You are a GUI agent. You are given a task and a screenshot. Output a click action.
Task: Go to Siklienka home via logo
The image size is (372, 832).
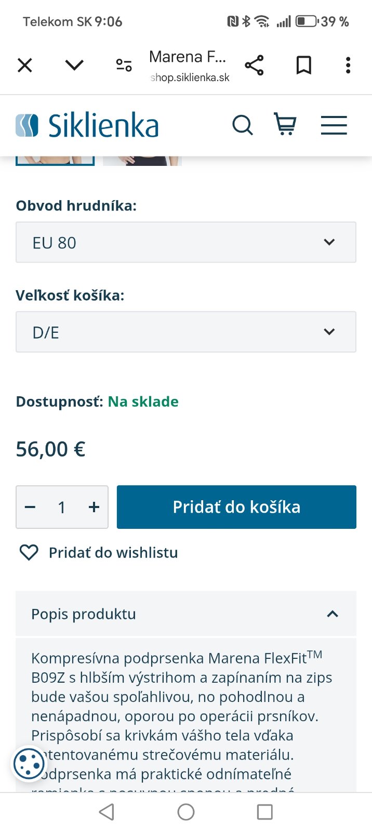[x=87, y=125]
